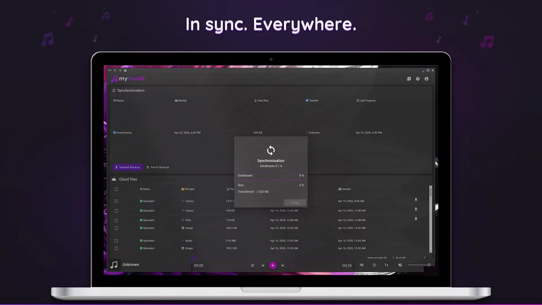Click the Unknown track title
Image resolution: width=542 pixels, height=305 pixels.
(x=130, y=264)
